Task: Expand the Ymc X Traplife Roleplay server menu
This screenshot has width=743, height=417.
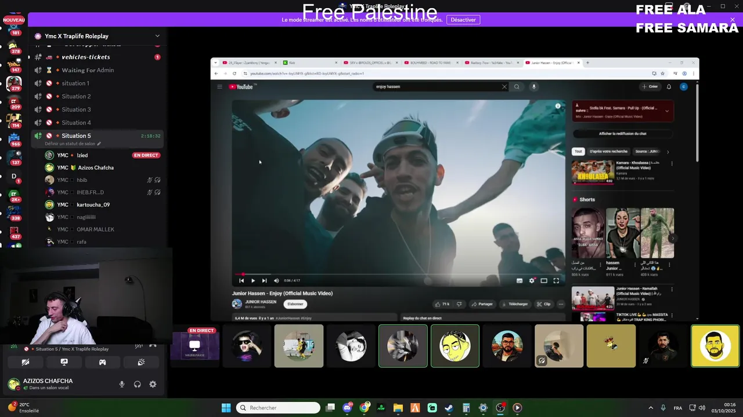Action: [157, 36]
